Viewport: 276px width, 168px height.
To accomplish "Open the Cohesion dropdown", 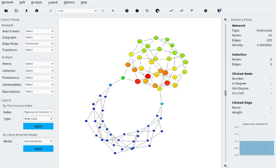I will tap(40, 71).
